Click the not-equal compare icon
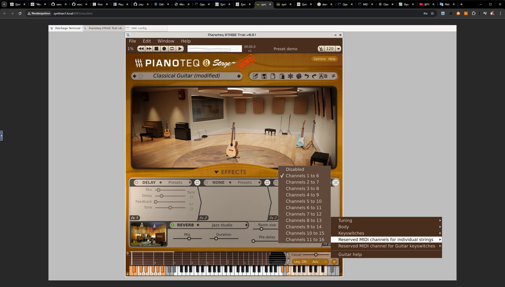This screenshot has height=287, width=505. click(x=334, y=76)
